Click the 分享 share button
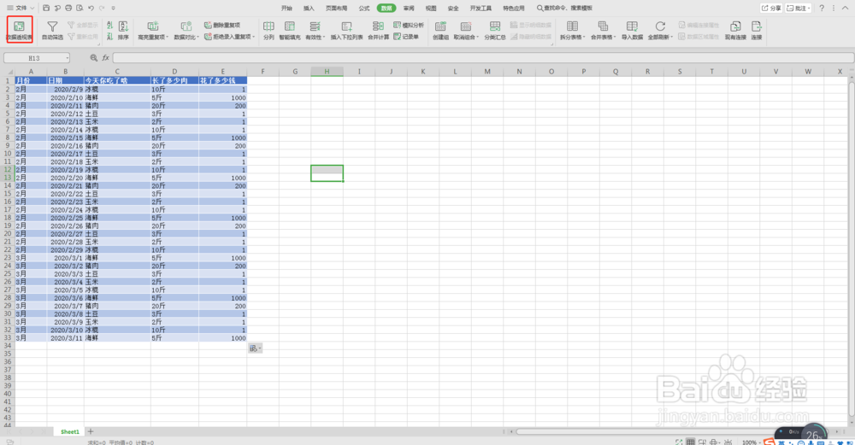 [x=771, y=9]
